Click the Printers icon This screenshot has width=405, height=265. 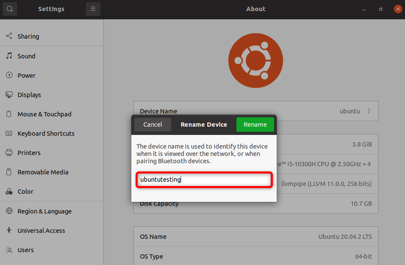coord(9,153)
